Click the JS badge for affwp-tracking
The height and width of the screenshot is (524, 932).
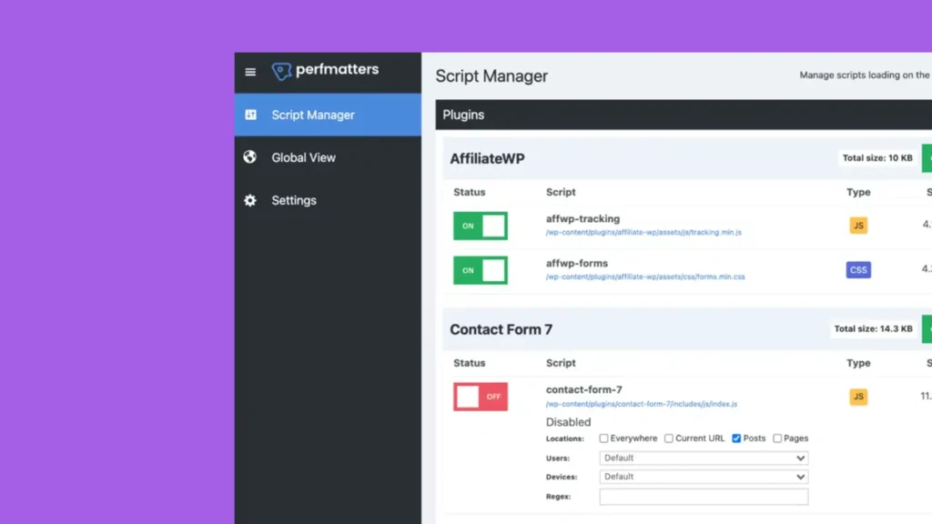click(x=857, y=226)
